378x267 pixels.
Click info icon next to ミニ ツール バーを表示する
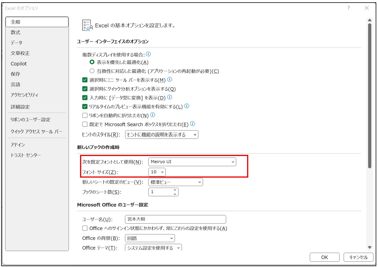coord(170,79)
